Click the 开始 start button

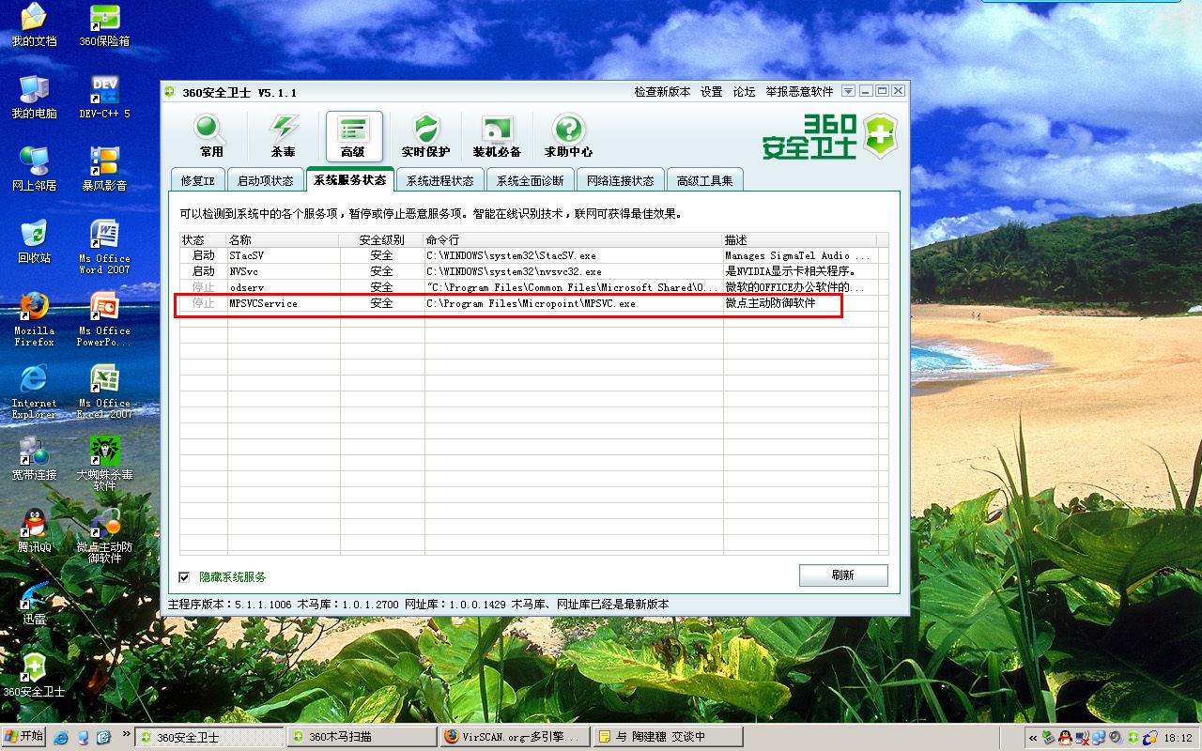[24, 736]
